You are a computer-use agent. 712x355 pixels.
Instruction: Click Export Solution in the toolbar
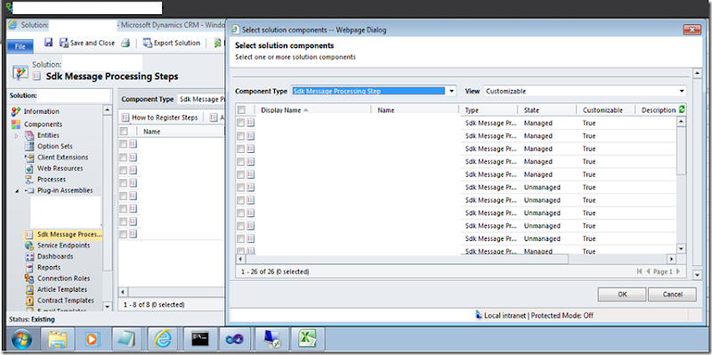pos(171,43)
